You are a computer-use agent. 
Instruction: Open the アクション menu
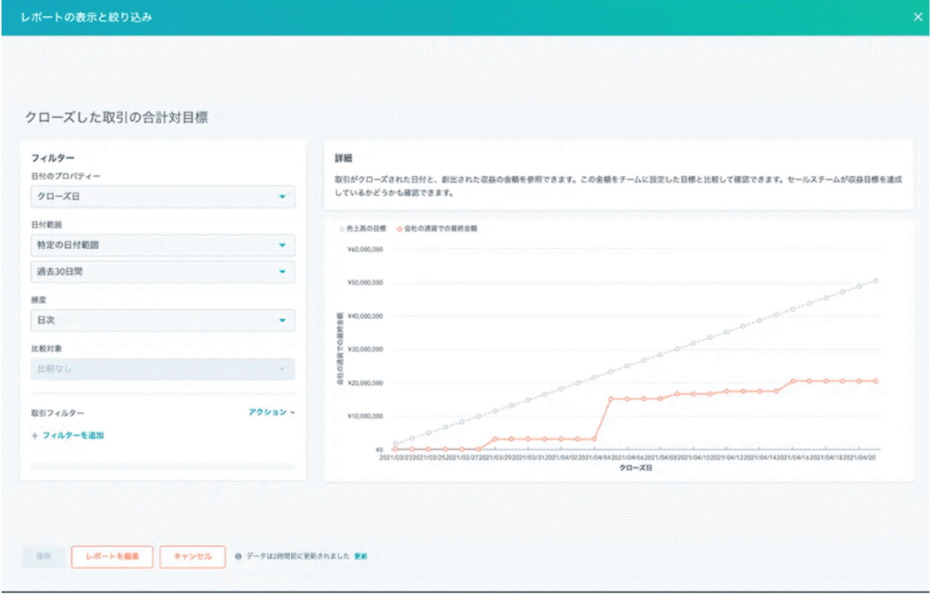(271, 412)
